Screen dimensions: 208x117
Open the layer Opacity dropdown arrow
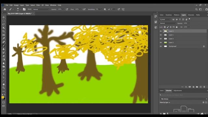click(x=189, y=23)
